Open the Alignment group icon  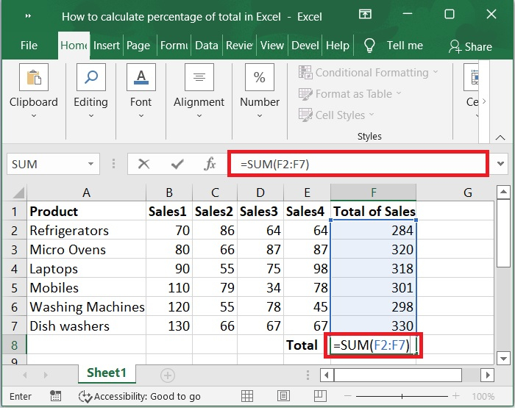(x=199, y=78)
